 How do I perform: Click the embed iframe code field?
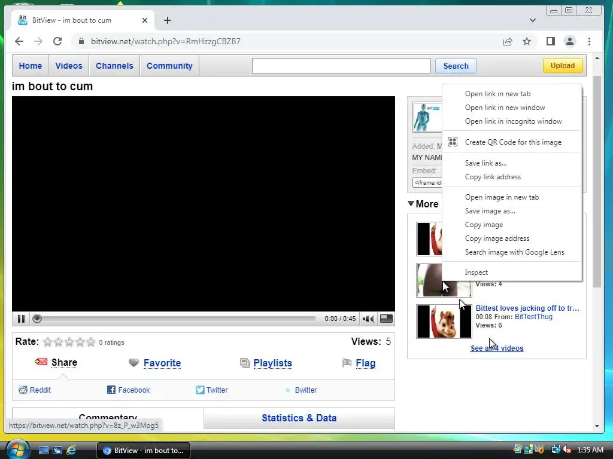[x=427, y=183]
